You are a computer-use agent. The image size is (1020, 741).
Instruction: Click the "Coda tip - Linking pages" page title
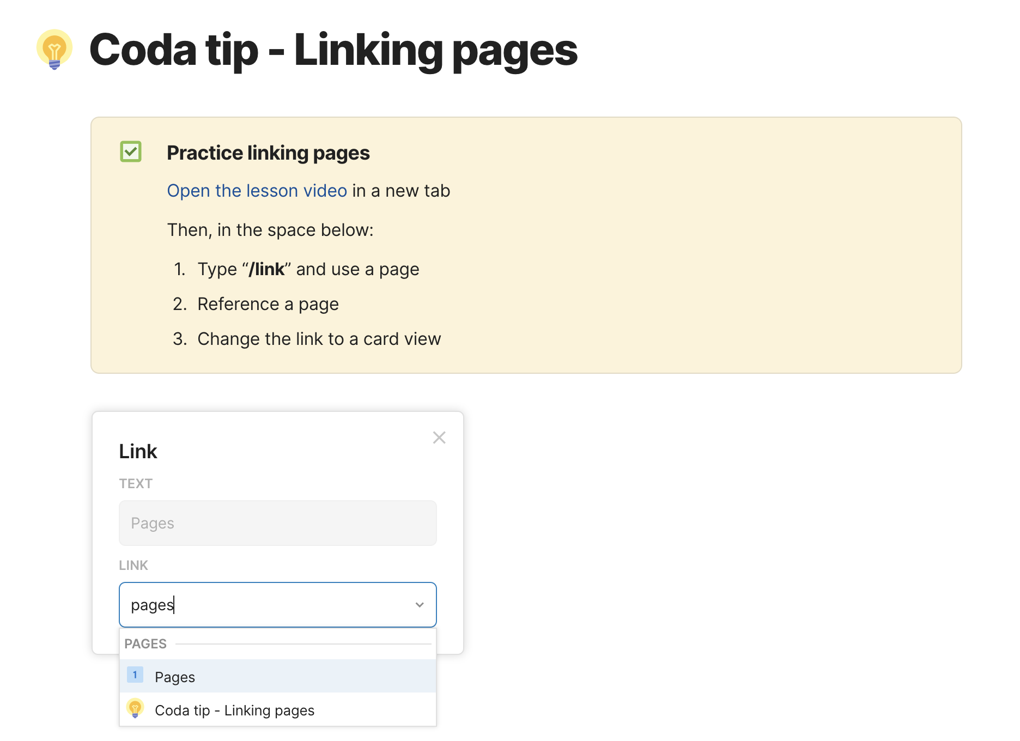click(333, 50)
